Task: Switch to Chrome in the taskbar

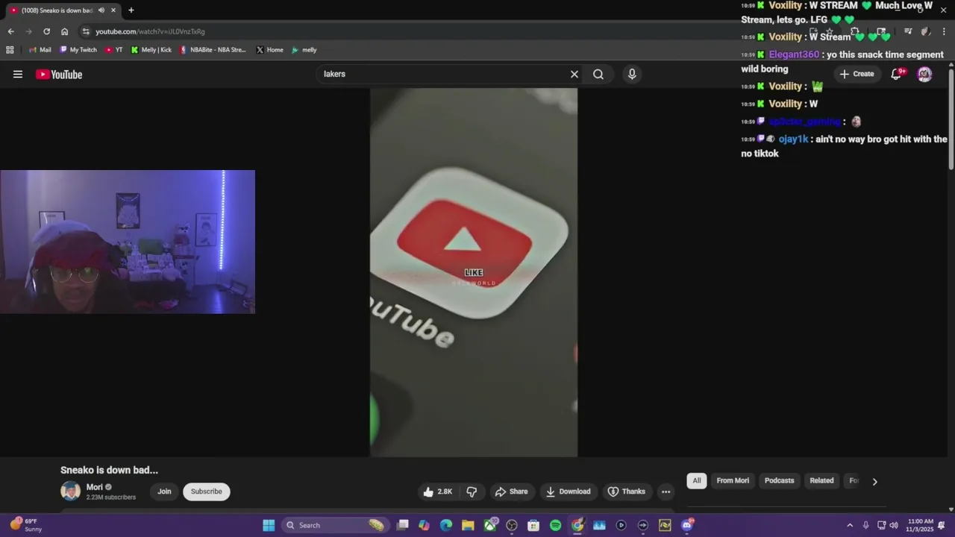Action: click(577, 525)
